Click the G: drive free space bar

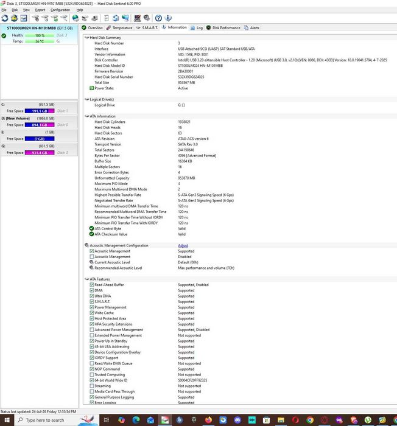pos(40,153)
